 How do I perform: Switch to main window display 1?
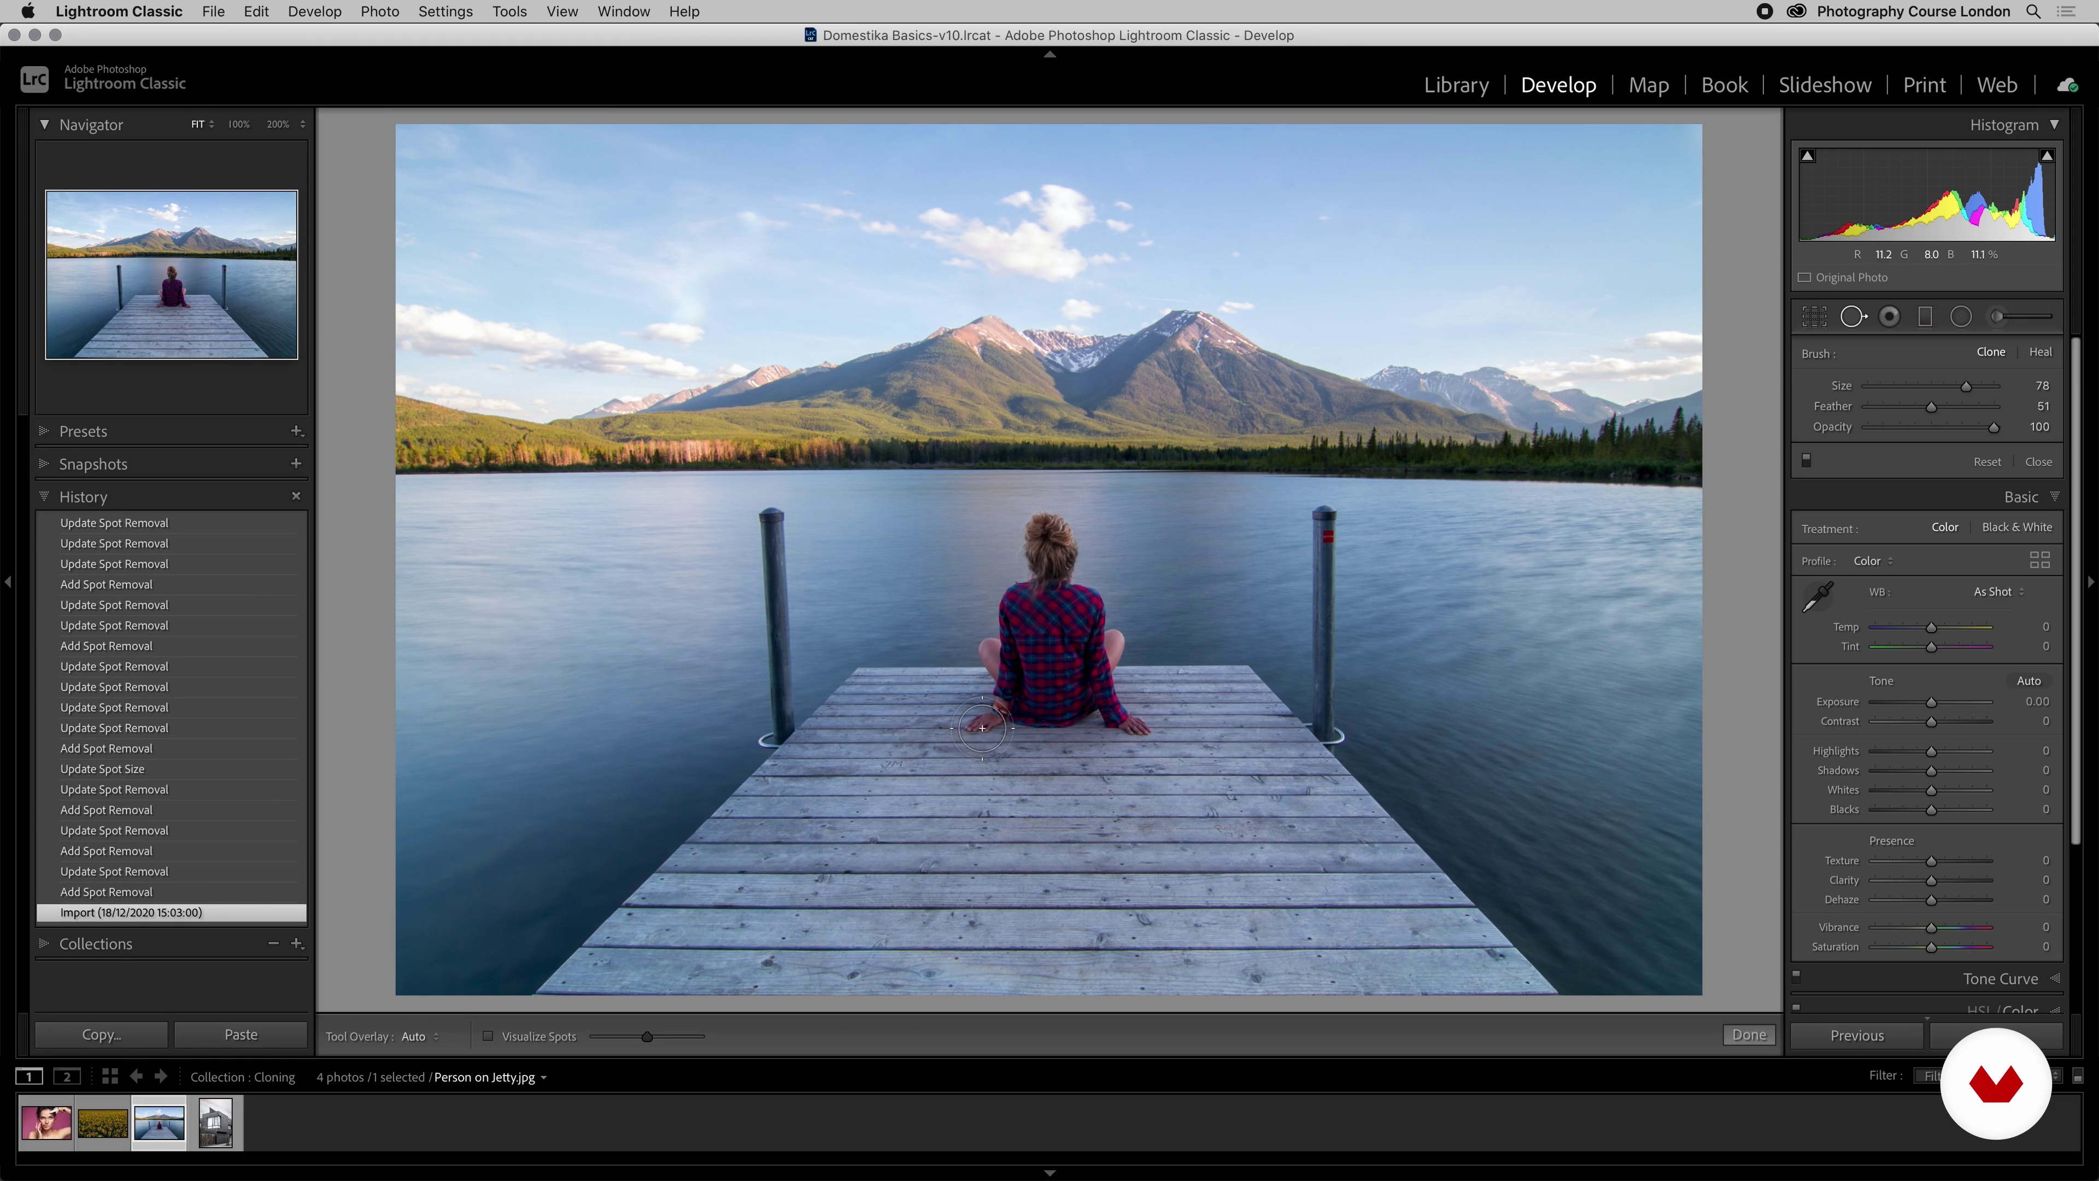[30, 1077]
